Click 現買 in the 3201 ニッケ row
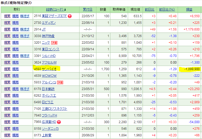 tap(7, 43)
